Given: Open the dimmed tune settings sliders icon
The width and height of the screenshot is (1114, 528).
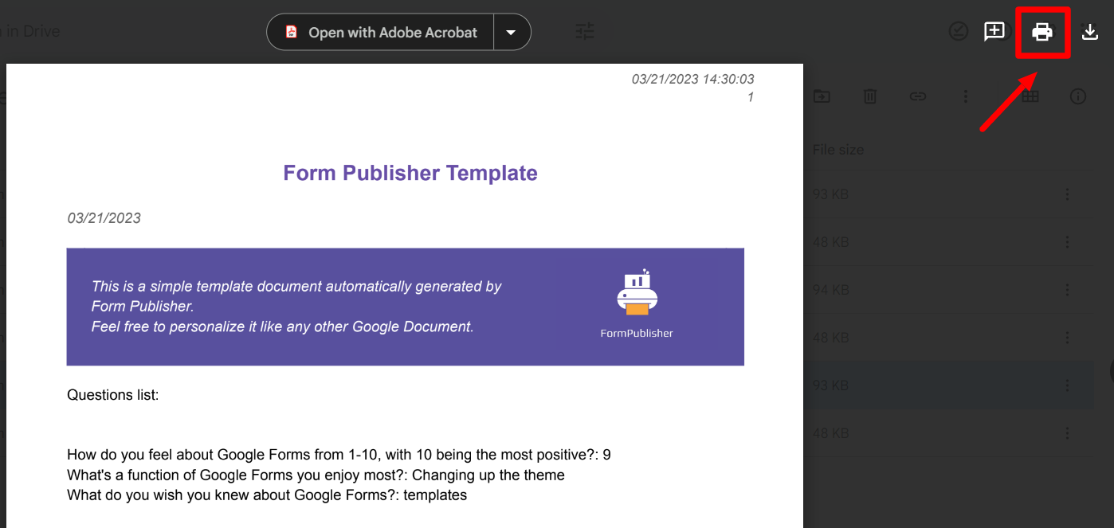Looking at the screenshot, I should (x=585, y=32).
